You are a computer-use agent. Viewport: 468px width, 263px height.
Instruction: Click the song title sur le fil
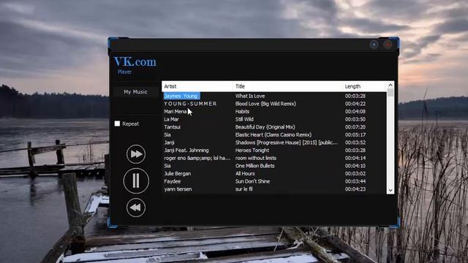(244, 189)
